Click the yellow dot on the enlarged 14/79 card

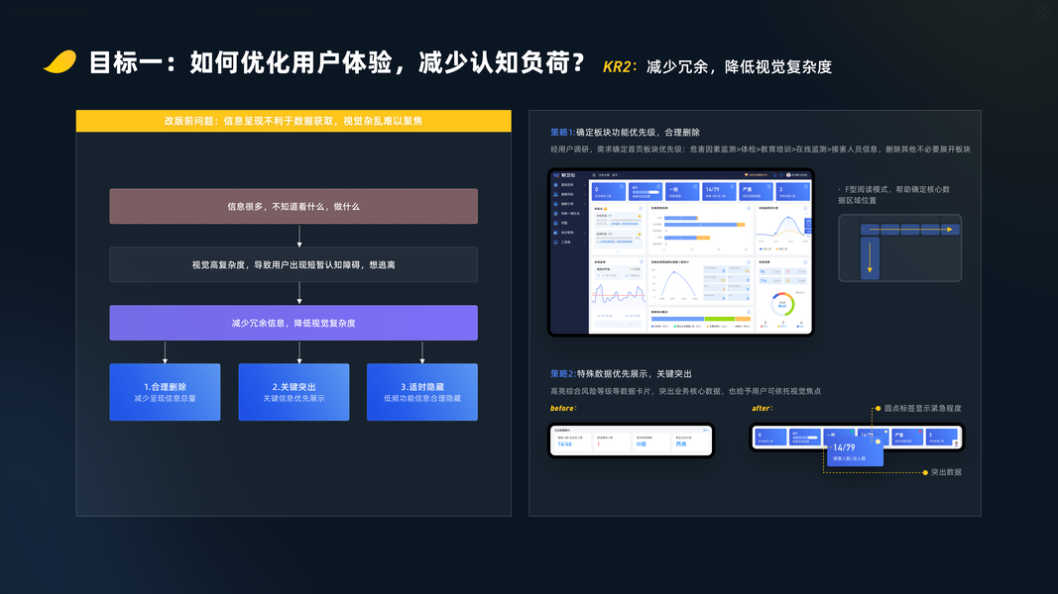tap(878, 442)
